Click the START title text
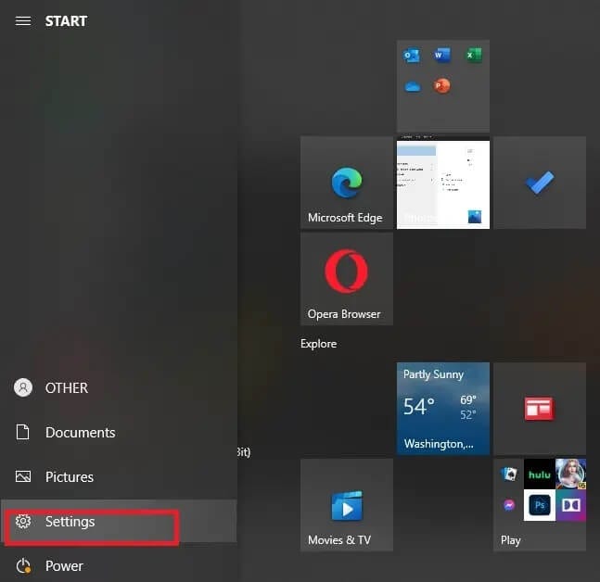This screenshot has height=582, width=600. 66,21
